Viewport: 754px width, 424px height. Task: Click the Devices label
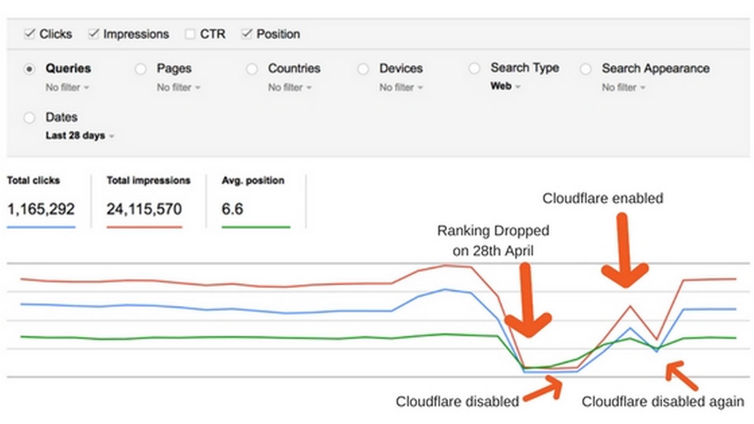pyautogui.click(x=401, y=69)
